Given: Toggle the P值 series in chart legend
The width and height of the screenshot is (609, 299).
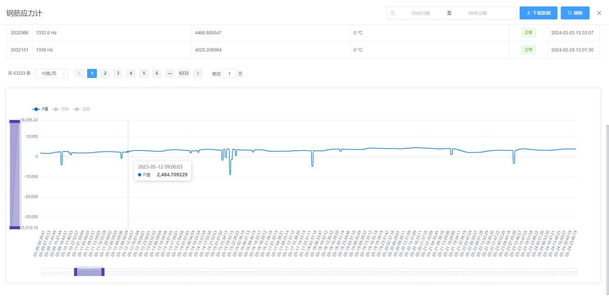Looking at the screenshot, I should [40, 109].
